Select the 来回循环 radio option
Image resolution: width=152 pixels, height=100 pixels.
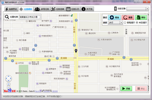click(137, 22)
